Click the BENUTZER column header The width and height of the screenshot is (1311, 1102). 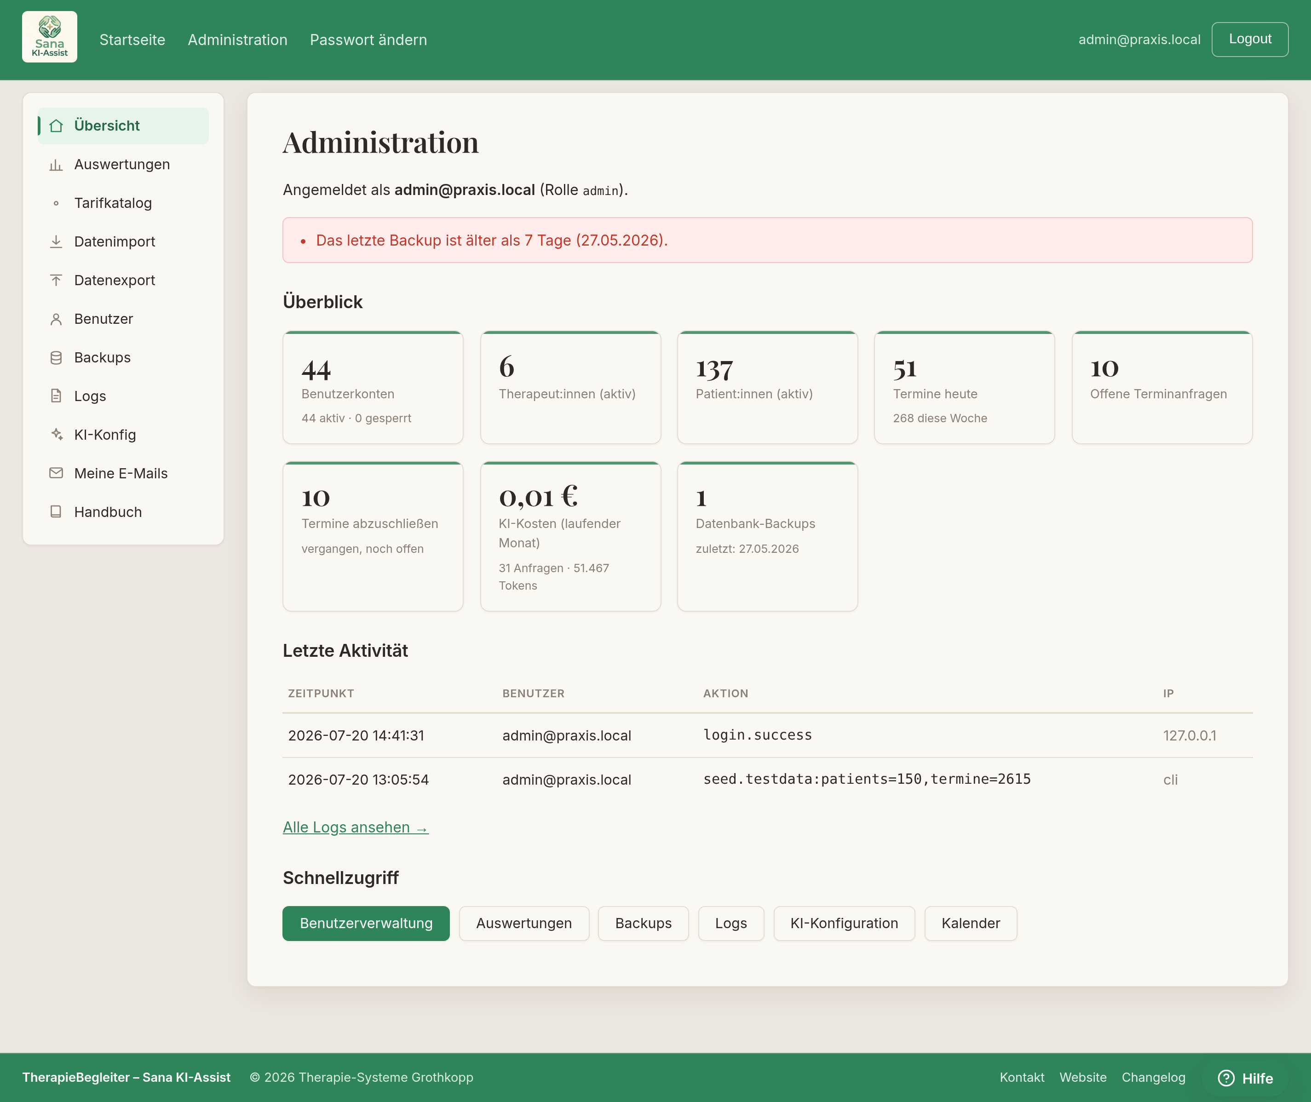pos(533,694)
